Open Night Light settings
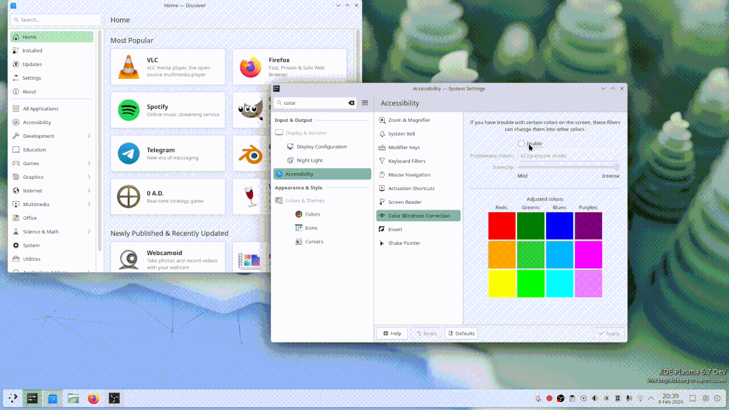 point(322,161)
